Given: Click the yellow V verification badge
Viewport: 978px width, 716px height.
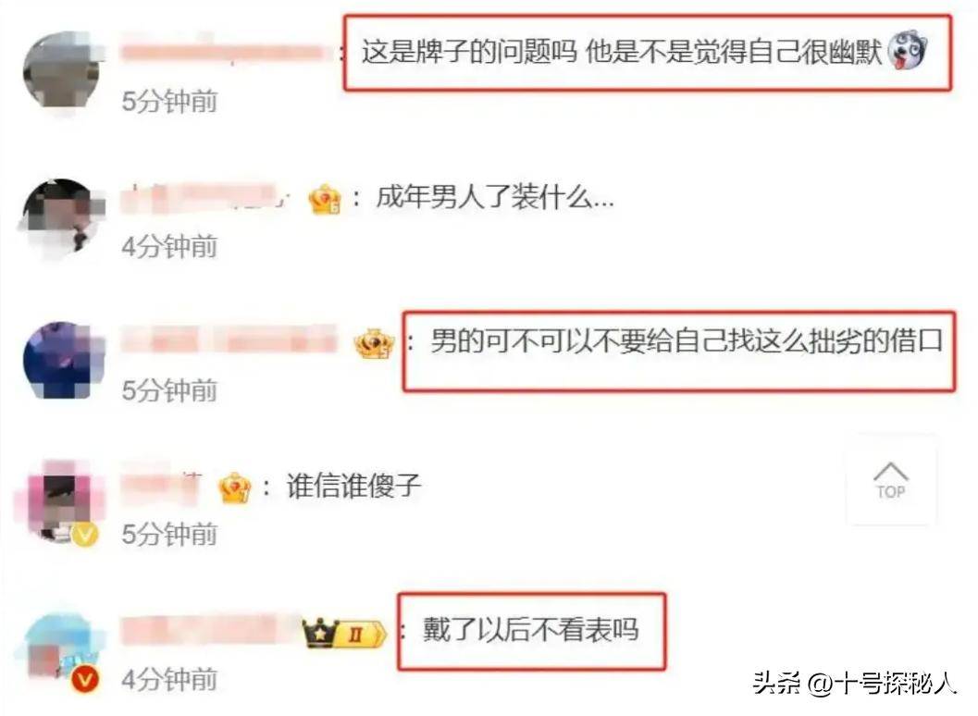Looking at the screenshot, I should (85, 535).
